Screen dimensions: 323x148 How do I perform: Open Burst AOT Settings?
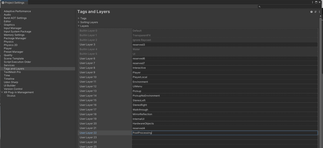click(15, 18)
